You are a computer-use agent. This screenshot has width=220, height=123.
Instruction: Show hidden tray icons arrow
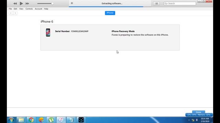(189, 120)
